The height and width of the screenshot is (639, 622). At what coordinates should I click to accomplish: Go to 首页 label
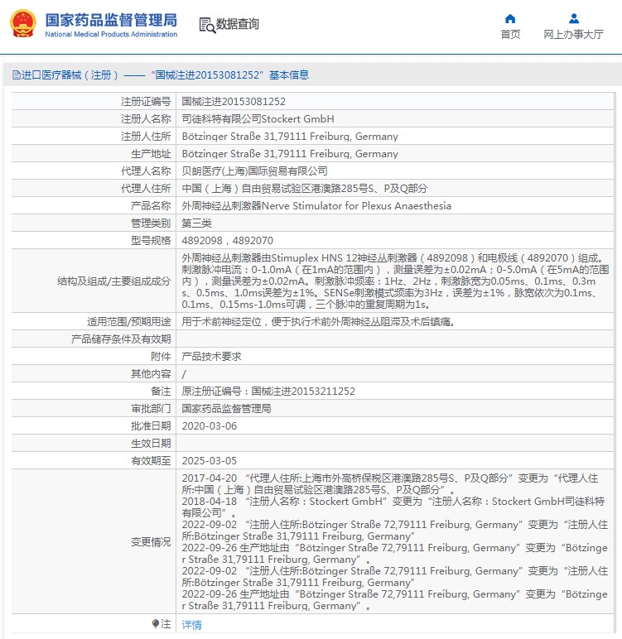pos(510,34)
